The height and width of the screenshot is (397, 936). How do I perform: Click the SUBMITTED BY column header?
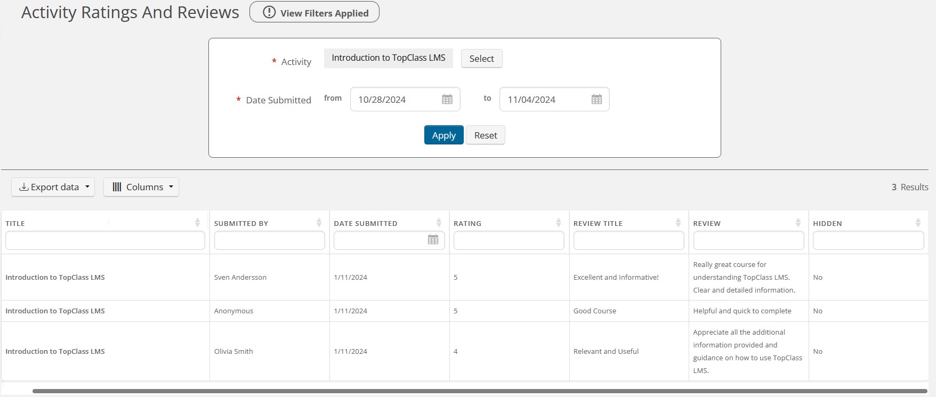coord(241,224)
